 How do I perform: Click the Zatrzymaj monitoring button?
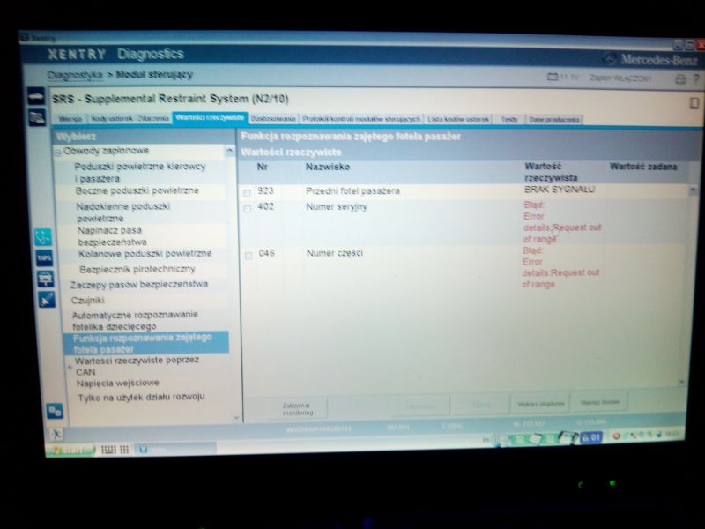coord(298,409)
